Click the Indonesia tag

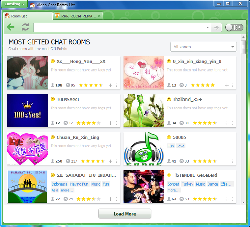point(59,184)
